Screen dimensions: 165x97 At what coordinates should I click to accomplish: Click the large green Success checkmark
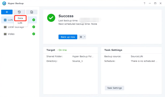51,18
